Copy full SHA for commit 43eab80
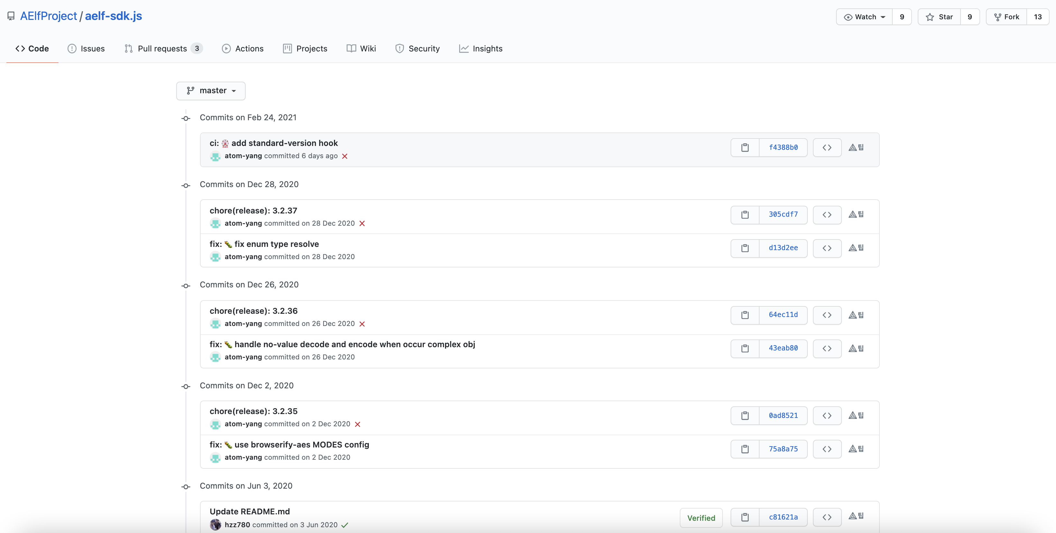Image resolution: width=1056 pixels, height=533 pixels. 745,349
